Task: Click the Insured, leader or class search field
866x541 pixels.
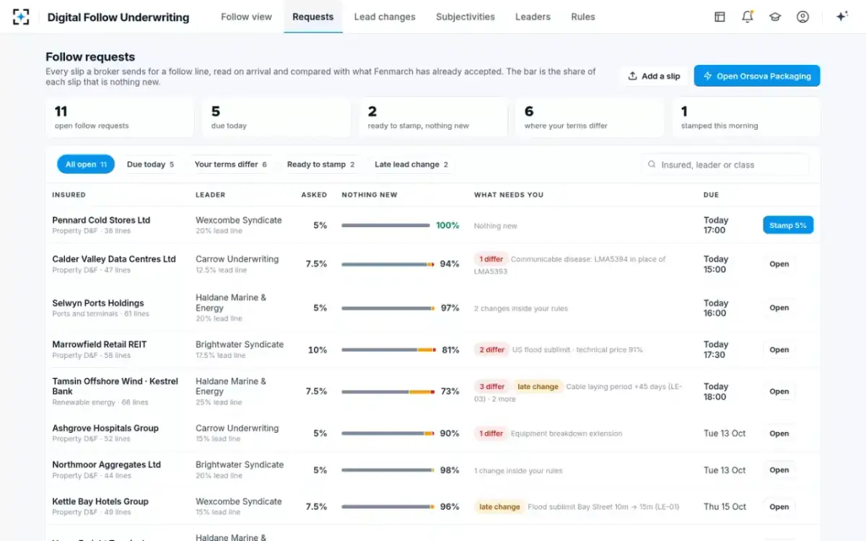Action: point(725,164)
